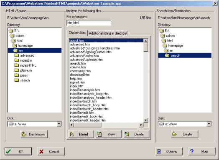Click file list scroll left arrow
219x160 pixels.
pyautogui.click(x=71, y=125)
